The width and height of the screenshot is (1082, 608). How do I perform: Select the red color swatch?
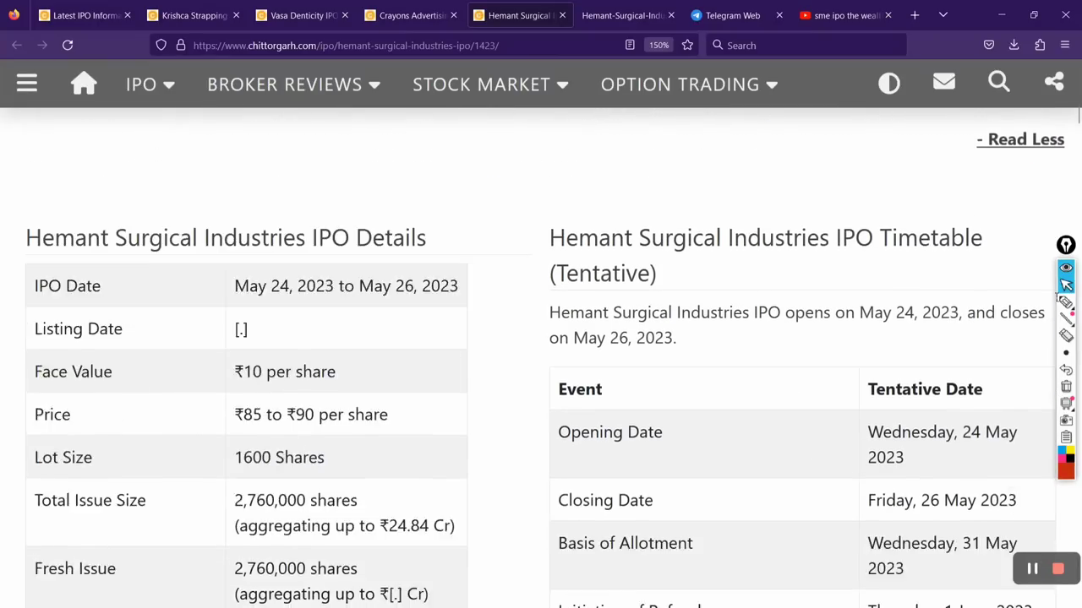click(x=1066, y=470)
